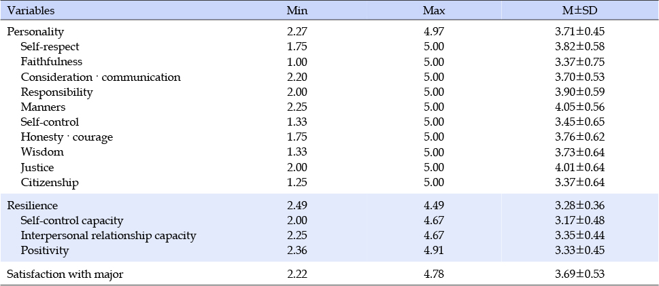Click the Variables column header

pos(31,11)
